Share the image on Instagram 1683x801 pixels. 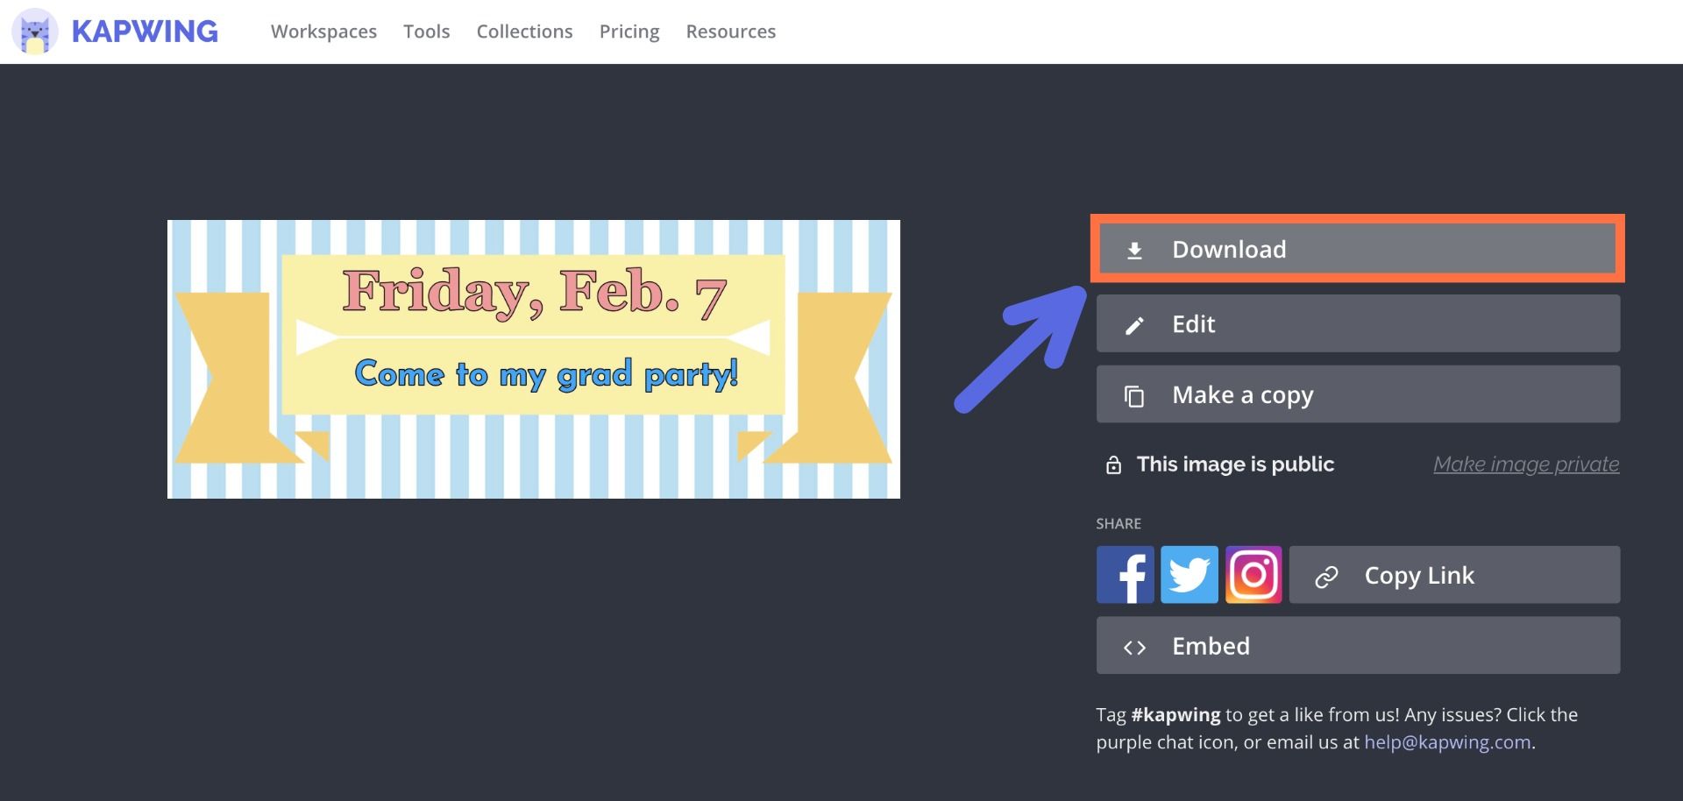(x=1253, y=575)
